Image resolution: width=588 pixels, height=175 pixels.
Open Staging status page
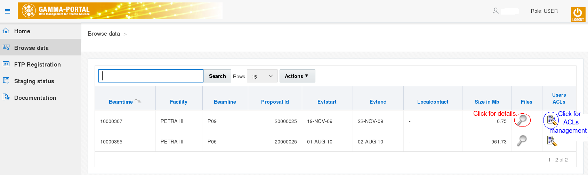(34, 81)
